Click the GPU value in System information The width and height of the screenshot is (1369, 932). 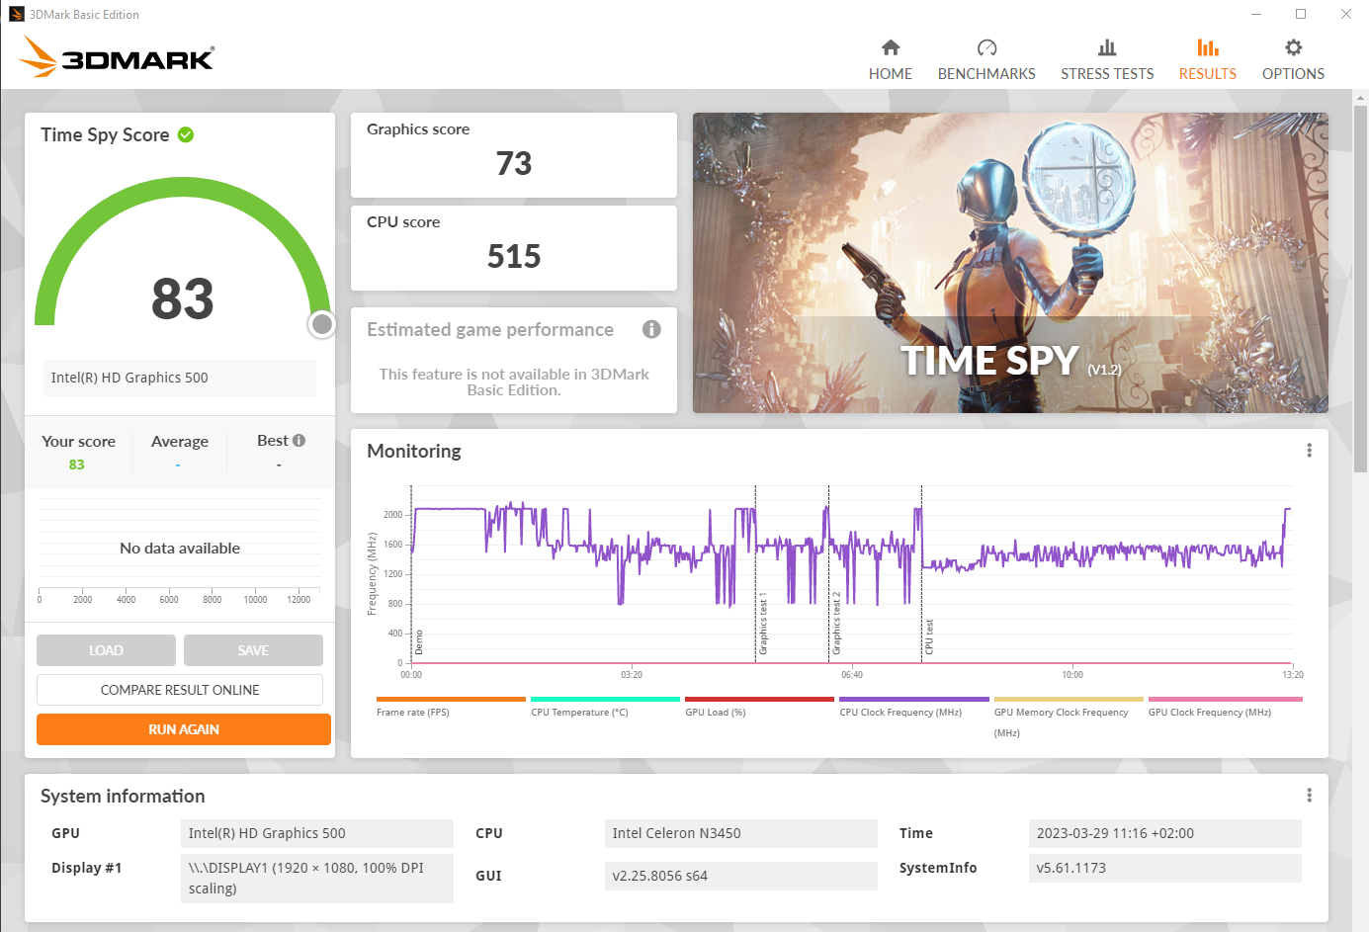(x=316, y=833)
